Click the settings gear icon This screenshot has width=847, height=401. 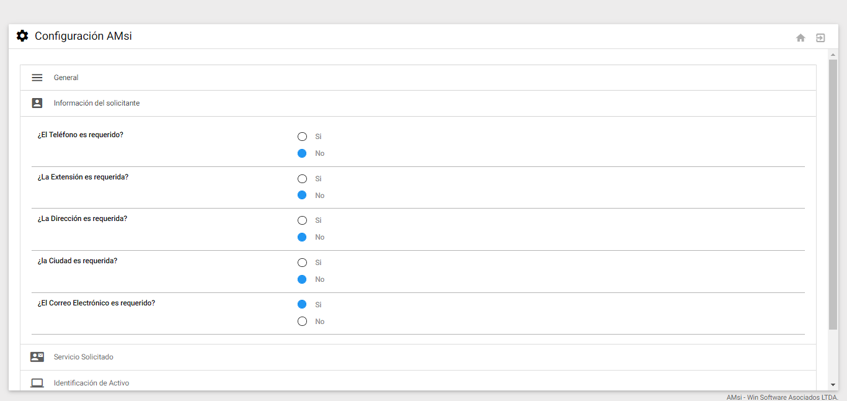[22, 36]
